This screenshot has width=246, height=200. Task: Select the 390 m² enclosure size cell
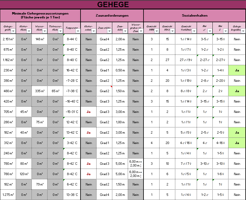click(8, 81)
